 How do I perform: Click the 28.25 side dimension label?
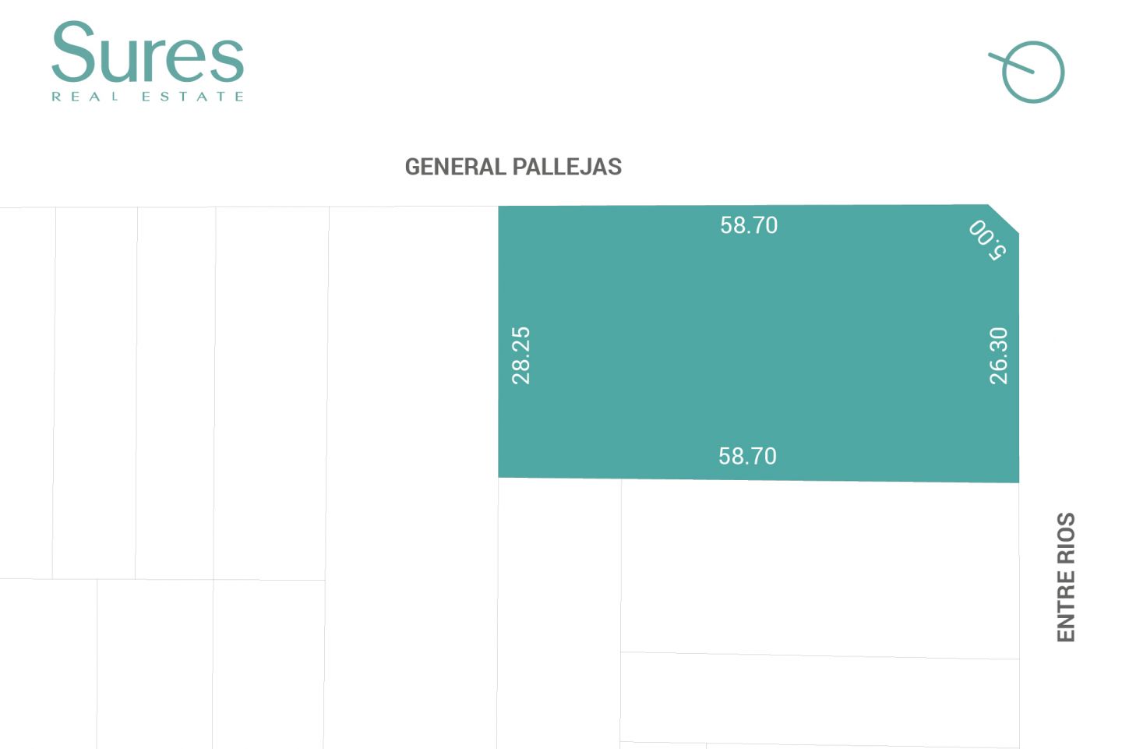point(520,355)
